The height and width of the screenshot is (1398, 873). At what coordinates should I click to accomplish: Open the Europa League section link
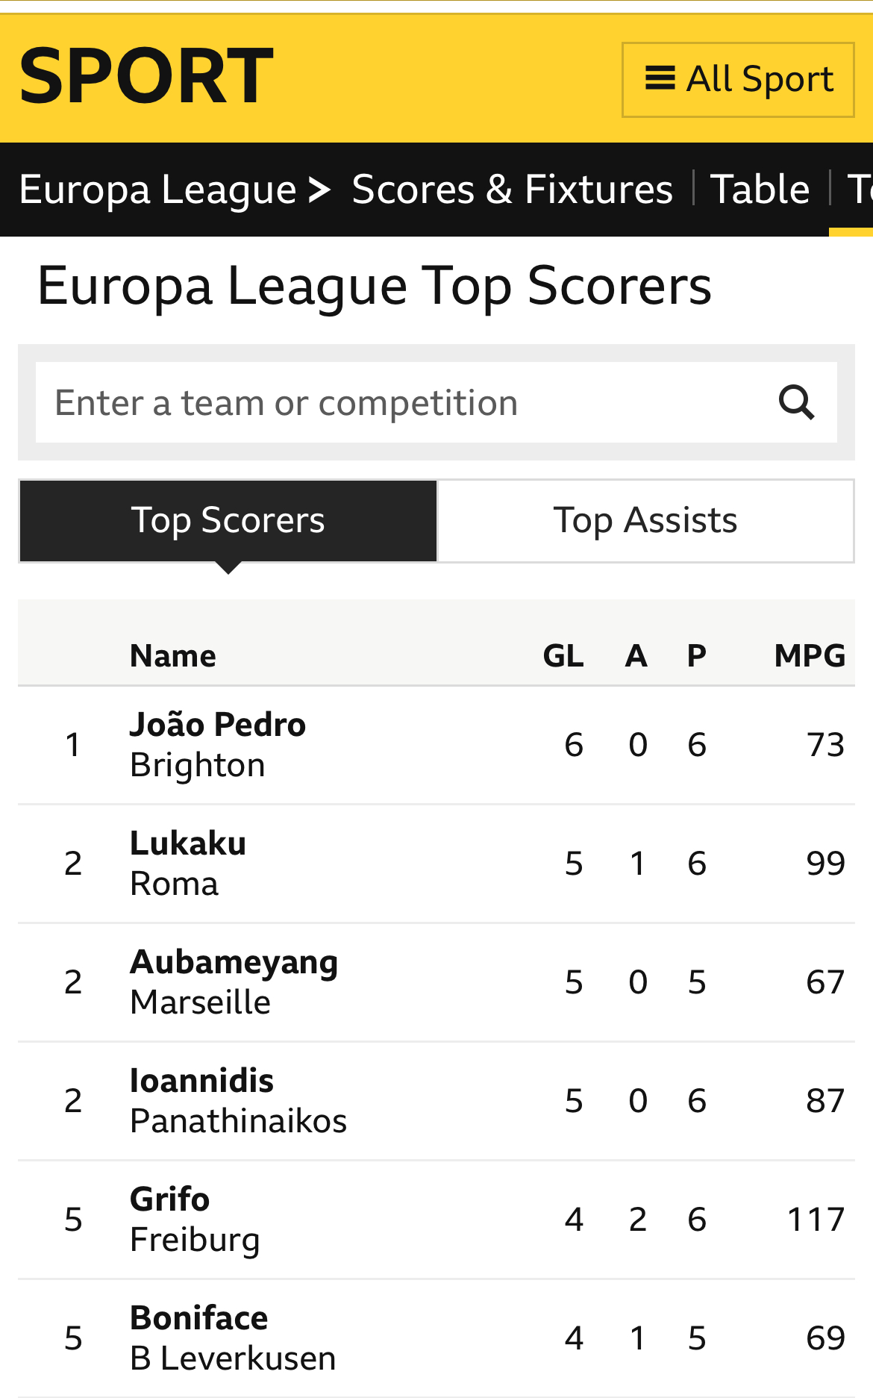[158, 190]
